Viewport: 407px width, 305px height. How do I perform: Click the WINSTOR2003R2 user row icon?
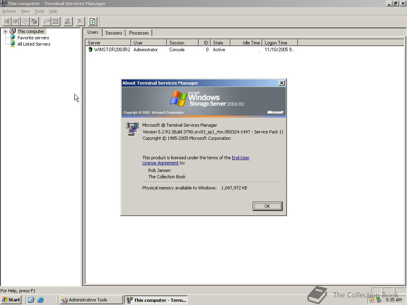(90, 50)
